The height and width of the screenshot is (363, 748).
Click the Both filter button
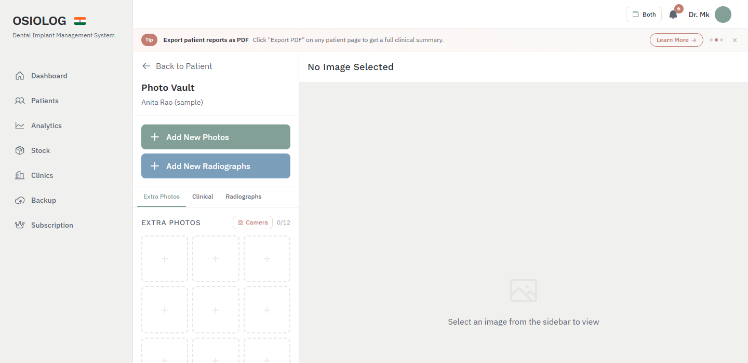[644, 15]
